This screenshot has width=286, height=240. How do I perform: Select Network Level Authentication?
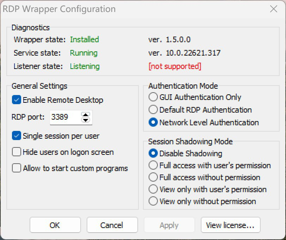pyautogui.click(x=153, y=122)
